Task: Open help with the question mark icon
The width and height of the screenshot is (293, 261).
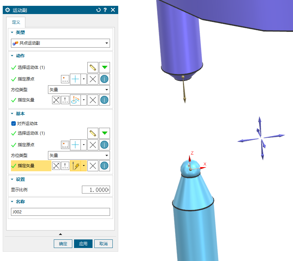Action: 105,10
